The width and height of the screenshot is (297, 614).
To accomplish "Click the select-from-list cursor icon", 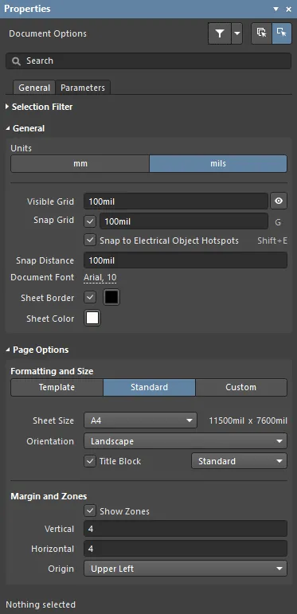I will point(261,33).
